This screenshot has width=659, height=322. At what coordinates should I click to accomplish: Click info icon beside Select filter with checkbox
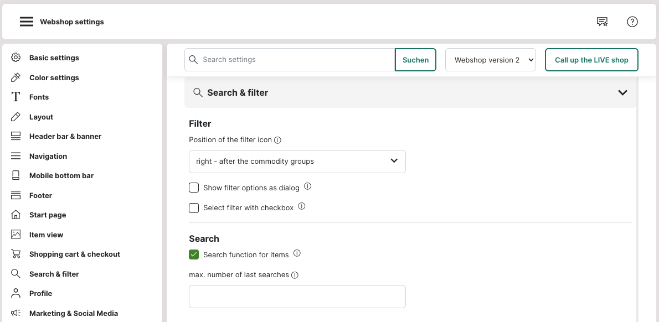302,206
